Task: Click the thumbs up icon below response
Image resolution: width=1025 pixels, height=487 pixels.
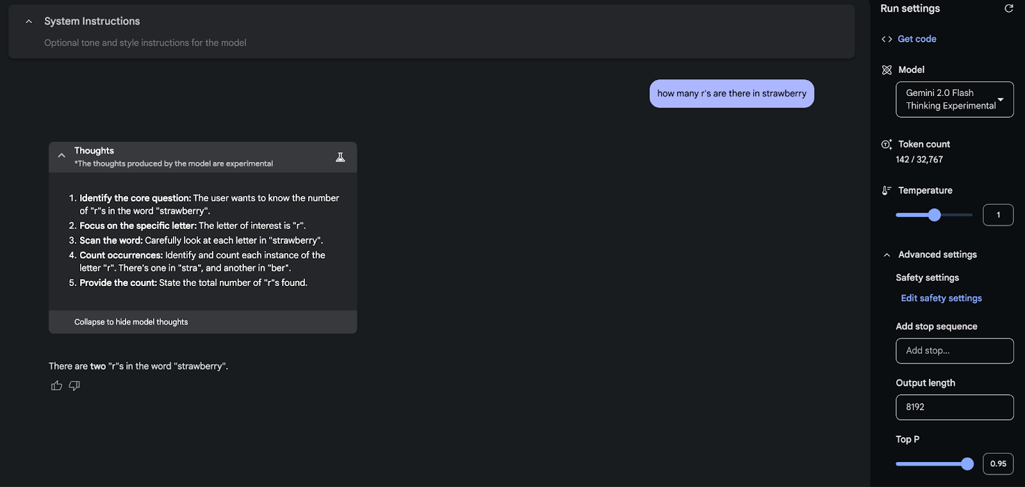Action: tap(56, 385)
